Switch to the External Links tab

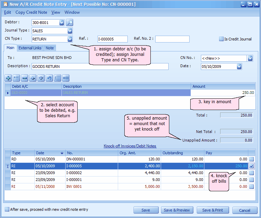pyautogui.click(x=30, y=48)
